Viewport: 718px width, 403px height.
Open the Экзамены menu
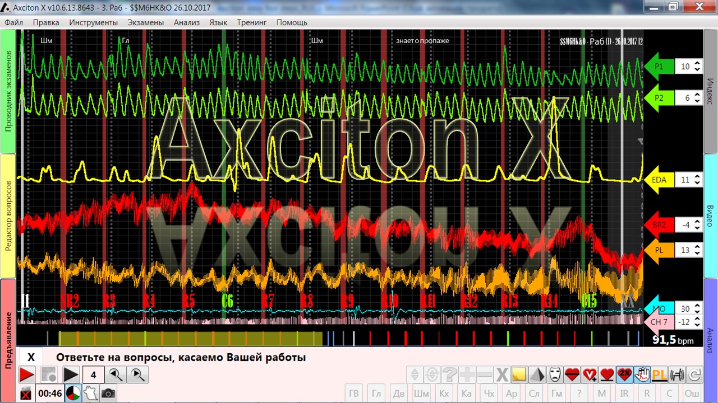point(146,22)
